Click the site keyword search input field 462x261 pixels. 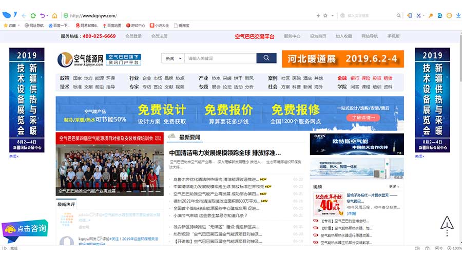coord(220,58)
